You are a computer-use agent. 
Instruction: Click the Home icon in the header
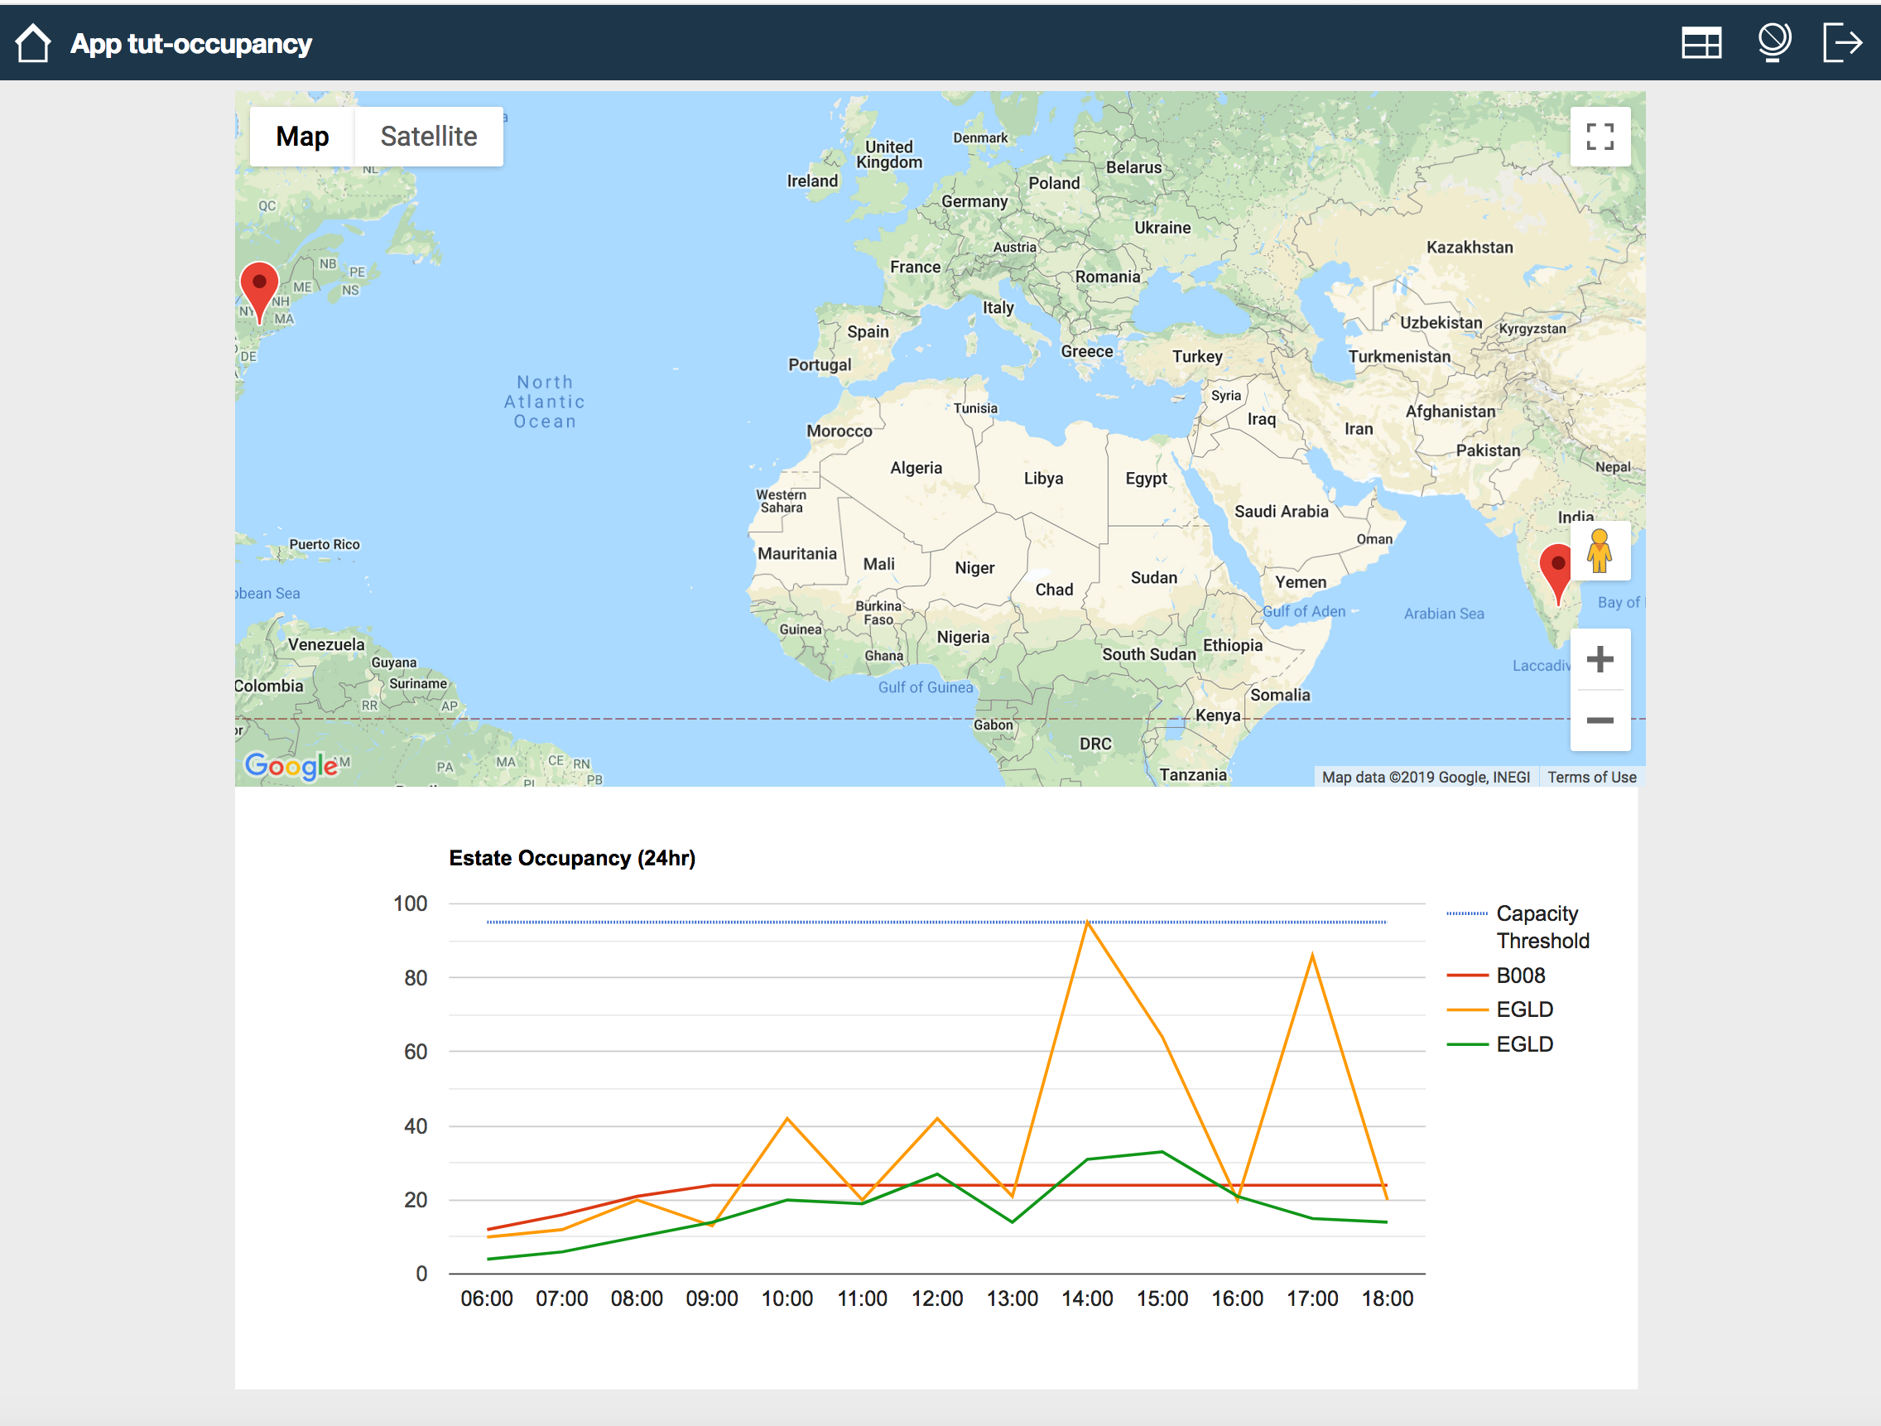(x=32, y=41)
